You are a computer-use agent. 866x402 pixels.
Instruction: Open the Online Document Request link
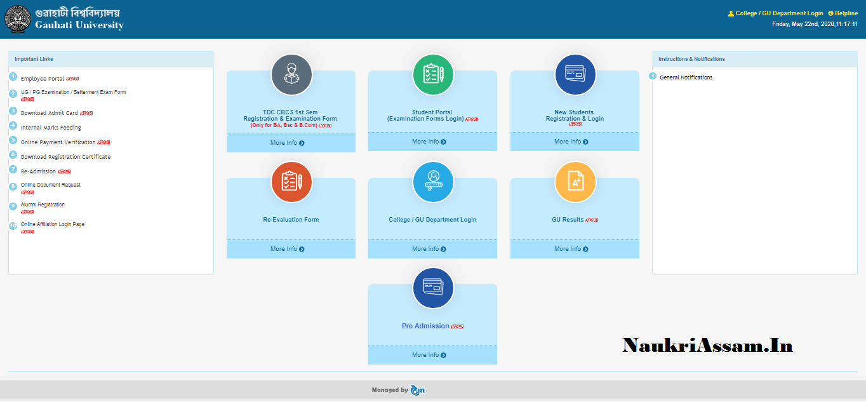pyautogui.click(x=51, y=185)
